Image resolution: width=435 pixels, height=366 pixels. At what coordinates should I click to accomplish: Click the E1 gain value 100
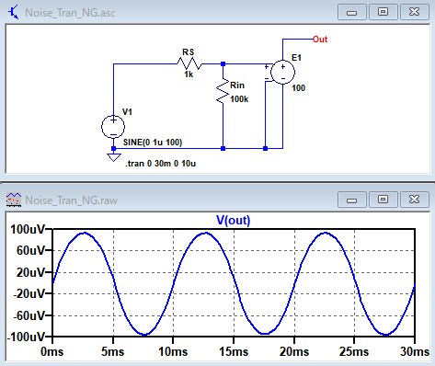tap(298, 88)
